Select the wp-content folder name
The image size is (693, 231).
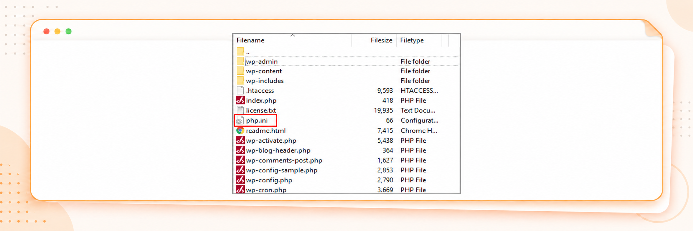[x=264, y=71]
